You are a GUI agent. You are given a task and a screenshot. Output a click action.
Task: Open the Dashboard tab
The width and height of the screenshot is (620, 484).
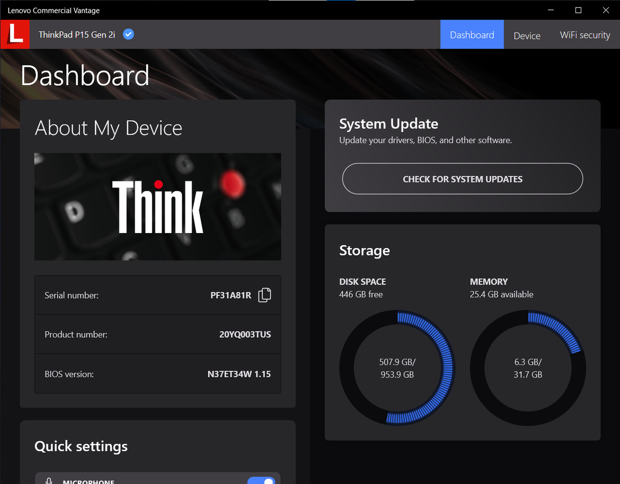472,35
